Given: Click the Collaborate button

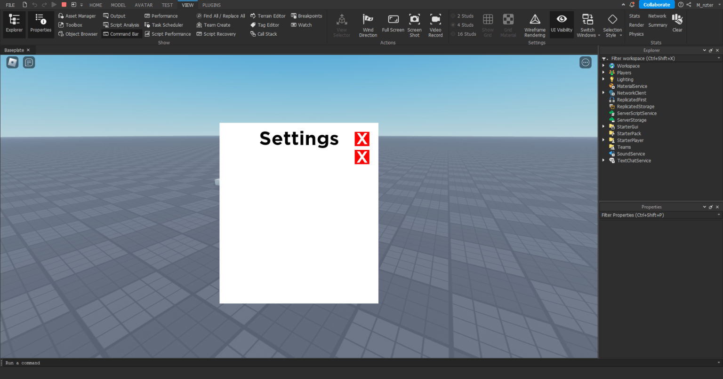Looking at the screenshot, I should [x=657, y=4].
